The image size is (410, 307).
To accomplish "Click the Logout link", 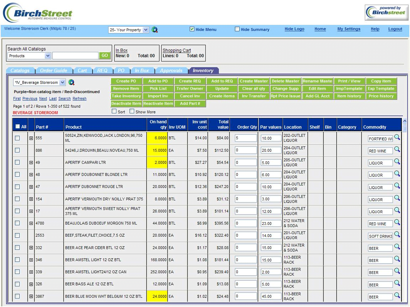I will click(395, 29).
